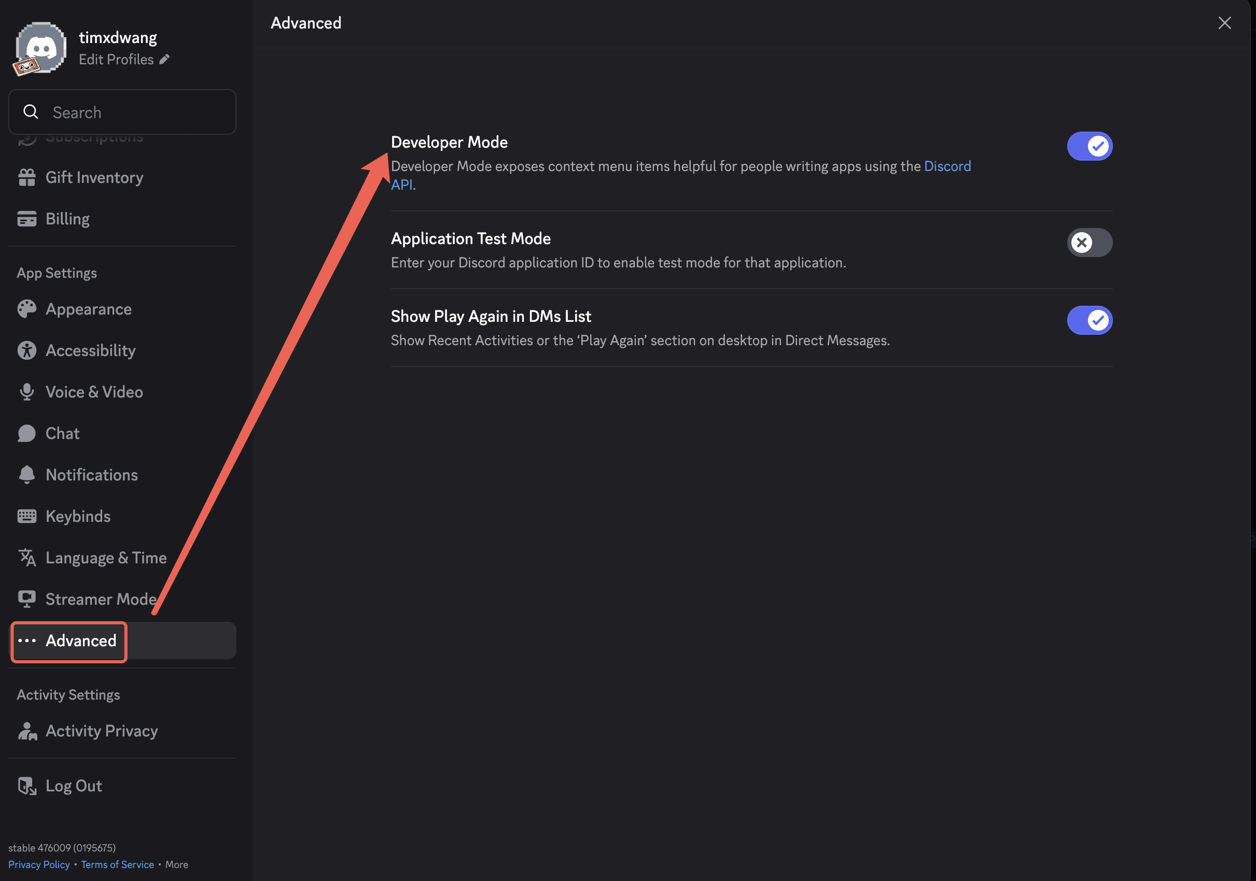Enable the Application Test Mode toggle
Viewport: 1256px width, 881px height.
(1089, 242)
